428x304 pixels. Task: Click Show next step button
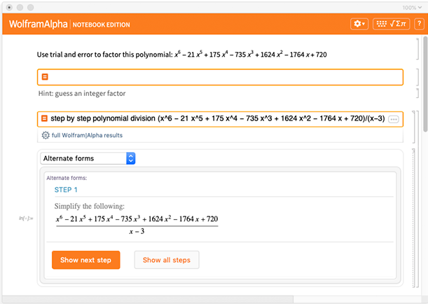coord(86,260)
